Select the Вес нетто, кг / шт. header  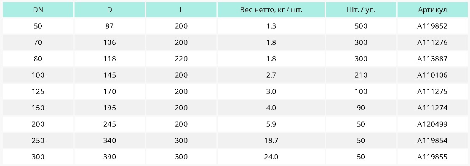(x=271, y=10)
